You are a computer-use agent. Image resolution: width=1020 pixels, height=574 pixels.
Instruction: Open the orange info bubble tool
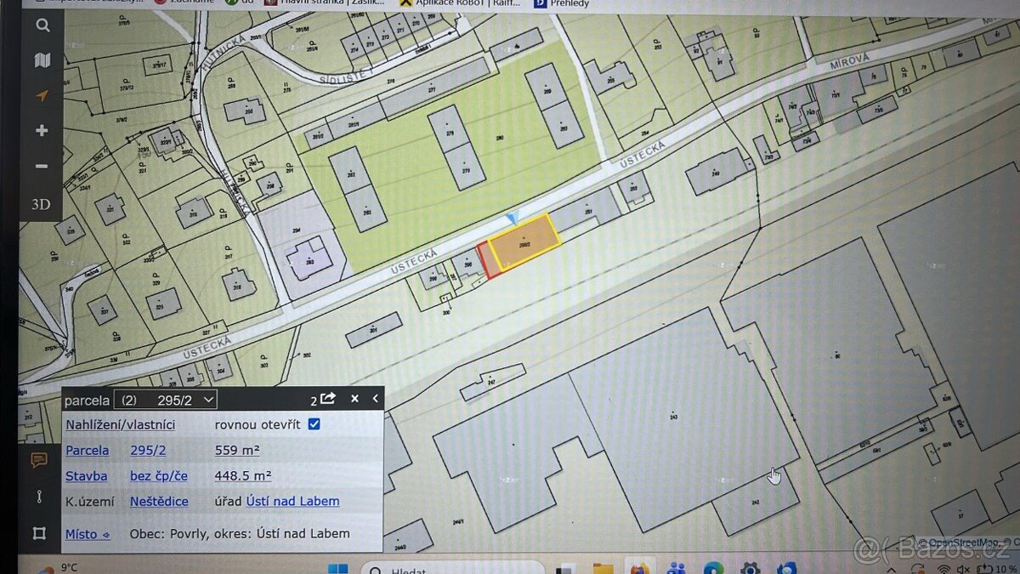pos(39,461)
